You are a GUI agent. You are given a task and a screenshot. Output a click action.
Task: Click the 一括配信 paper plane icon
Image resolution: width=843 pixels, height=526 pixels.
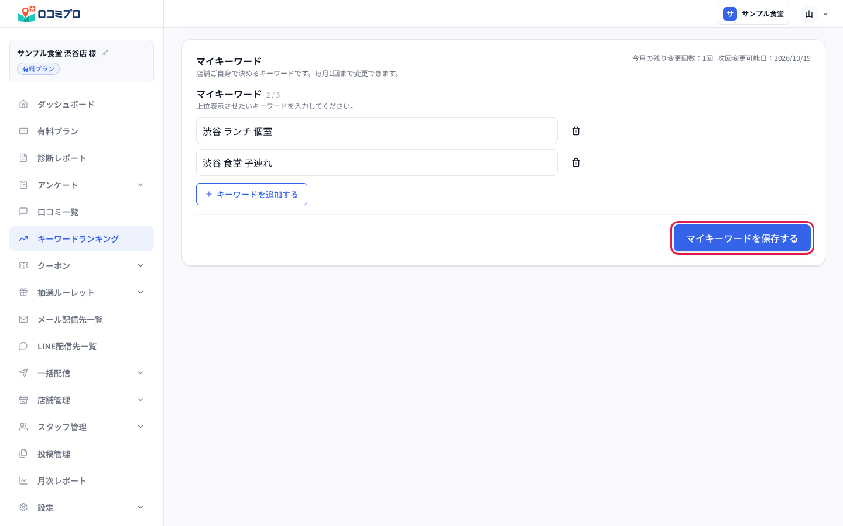pos(23,373)
